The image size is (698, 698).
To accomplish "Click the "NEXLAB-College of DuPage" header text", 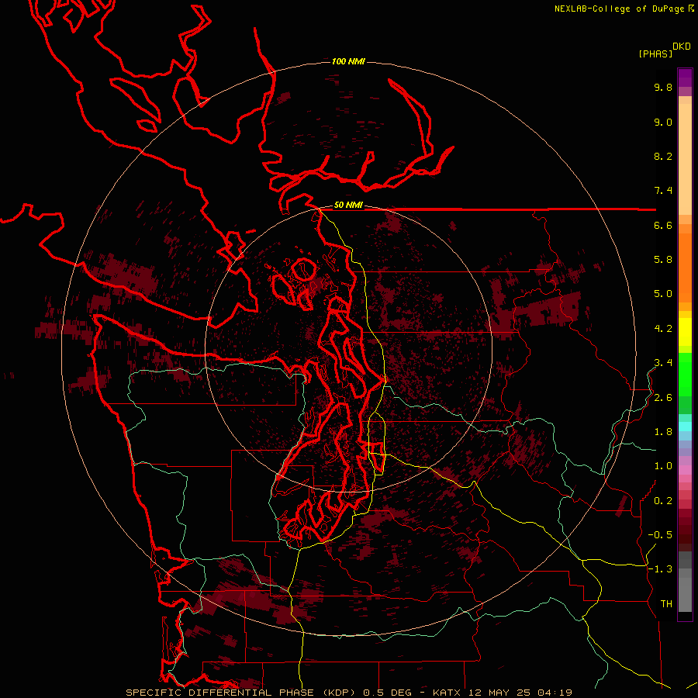I will click(619, 9).
